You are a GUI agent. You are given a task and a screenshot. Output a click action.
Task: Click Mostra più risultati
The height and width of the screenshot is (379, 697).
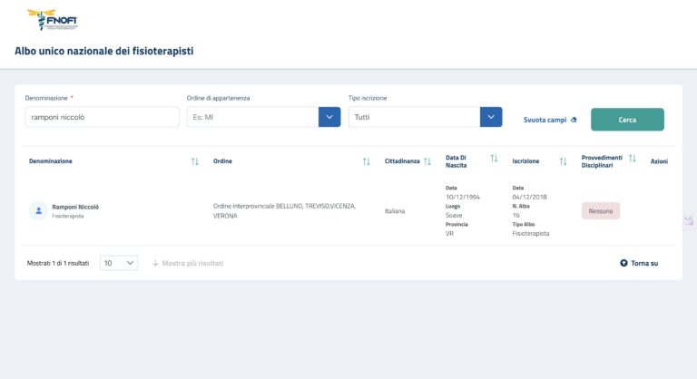[188, 263]
